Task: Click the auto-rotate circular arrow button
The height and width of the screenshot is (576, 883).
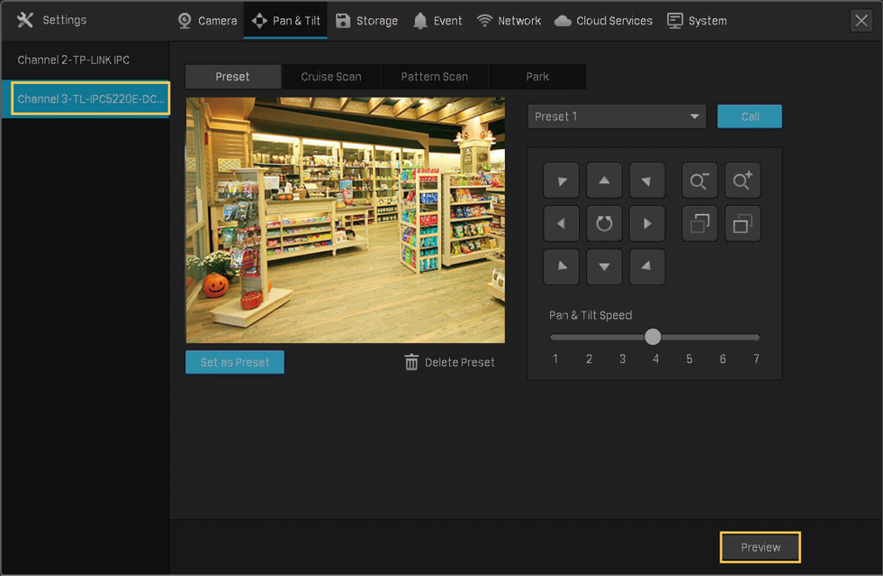Action: point(604,223)
